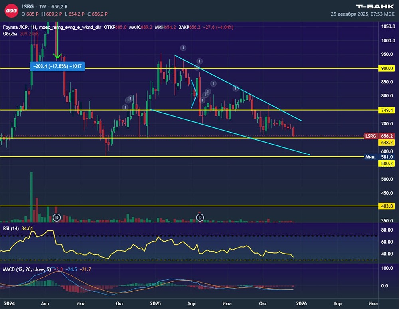
Task: Click the 403.8 yellow price level label
Action: point(387,206)
